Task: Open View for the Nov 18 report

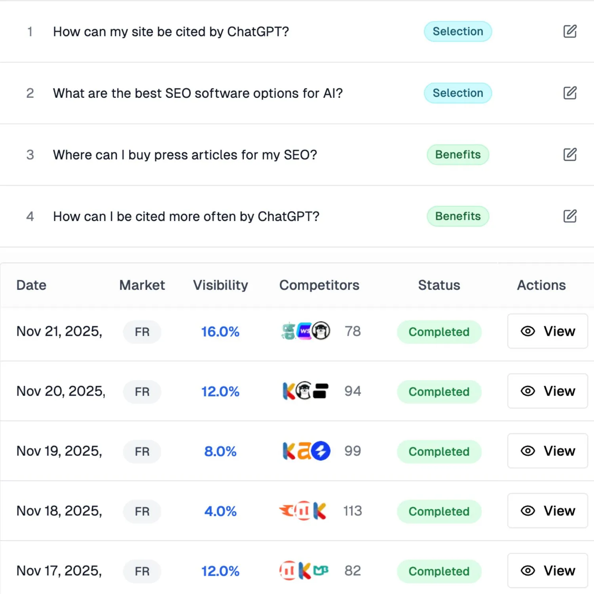Action: click(548, 511)
